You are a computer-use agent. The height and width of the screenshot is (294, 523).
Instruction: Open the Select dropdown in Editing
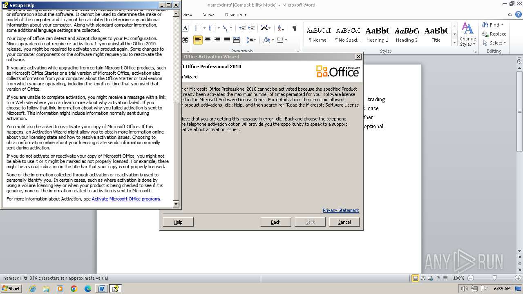[x=494, y=43]
